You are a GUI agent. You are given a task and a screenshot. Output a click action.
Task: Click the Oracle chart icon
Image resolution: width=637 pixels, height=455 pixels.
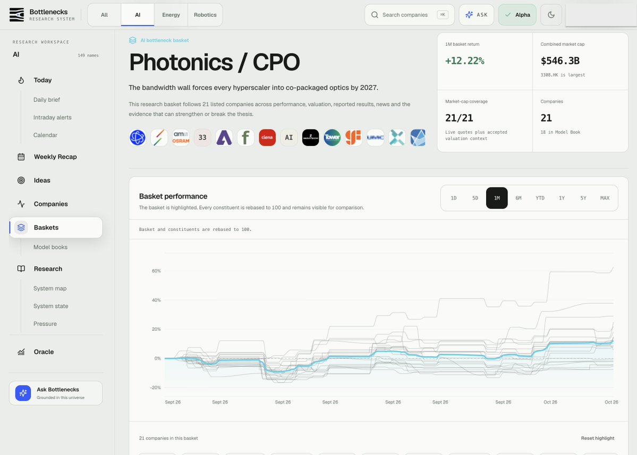(x=21, y=352)
